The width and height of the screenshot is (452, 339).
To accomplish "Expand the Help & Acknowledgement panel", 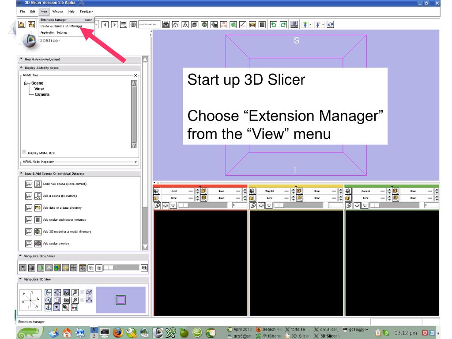I will [x=21, y=59].
